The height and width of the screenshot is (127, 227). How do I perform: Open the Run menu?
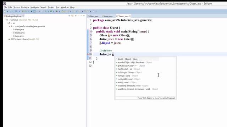coord(57,7)
